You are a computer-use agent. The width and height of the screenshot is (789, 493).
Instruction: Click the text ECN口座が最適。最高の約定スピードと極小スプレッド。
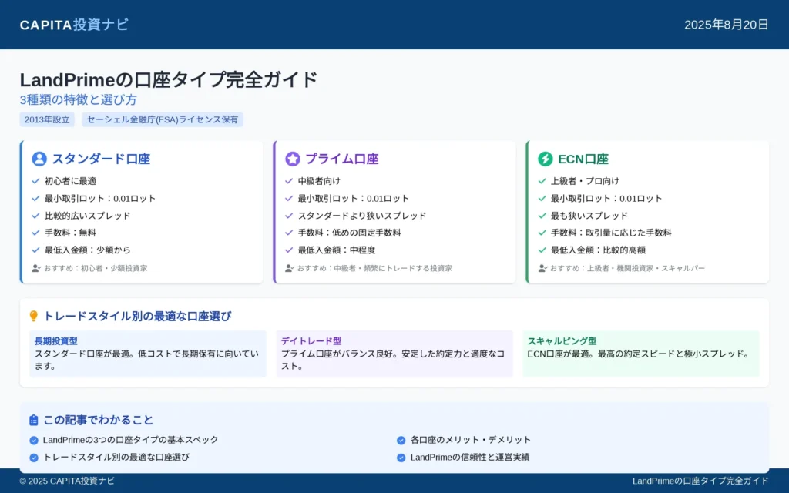point(639,354)
